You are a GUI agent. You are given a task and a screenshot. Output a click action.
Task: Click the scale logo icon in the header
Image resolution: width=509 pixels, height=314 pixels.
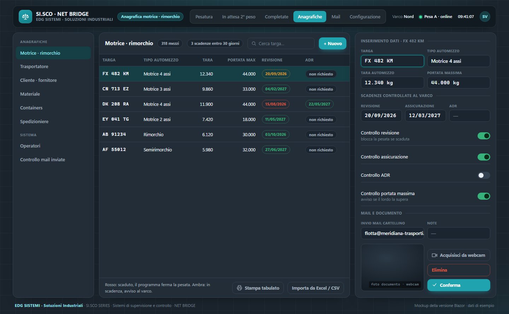pos(25,17)
